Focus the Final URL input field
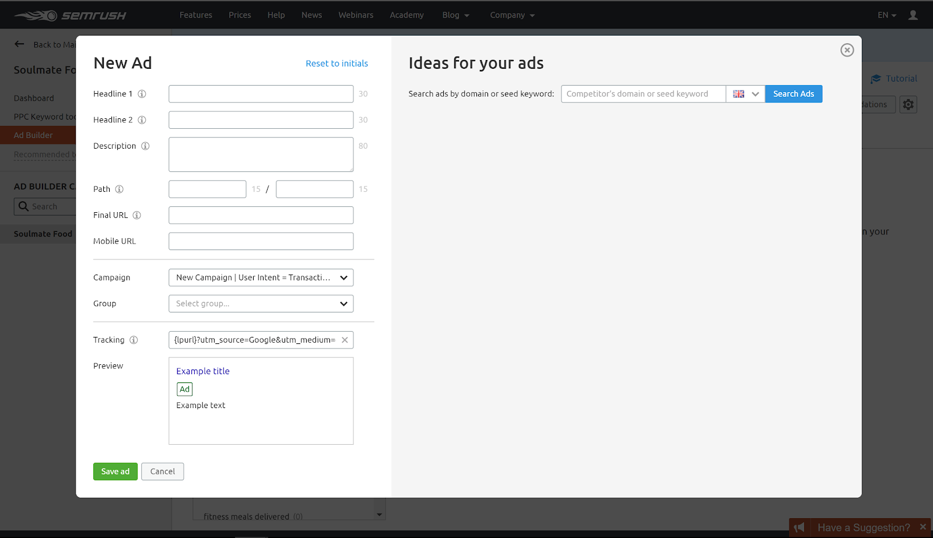933x538 pixels. 261,215
